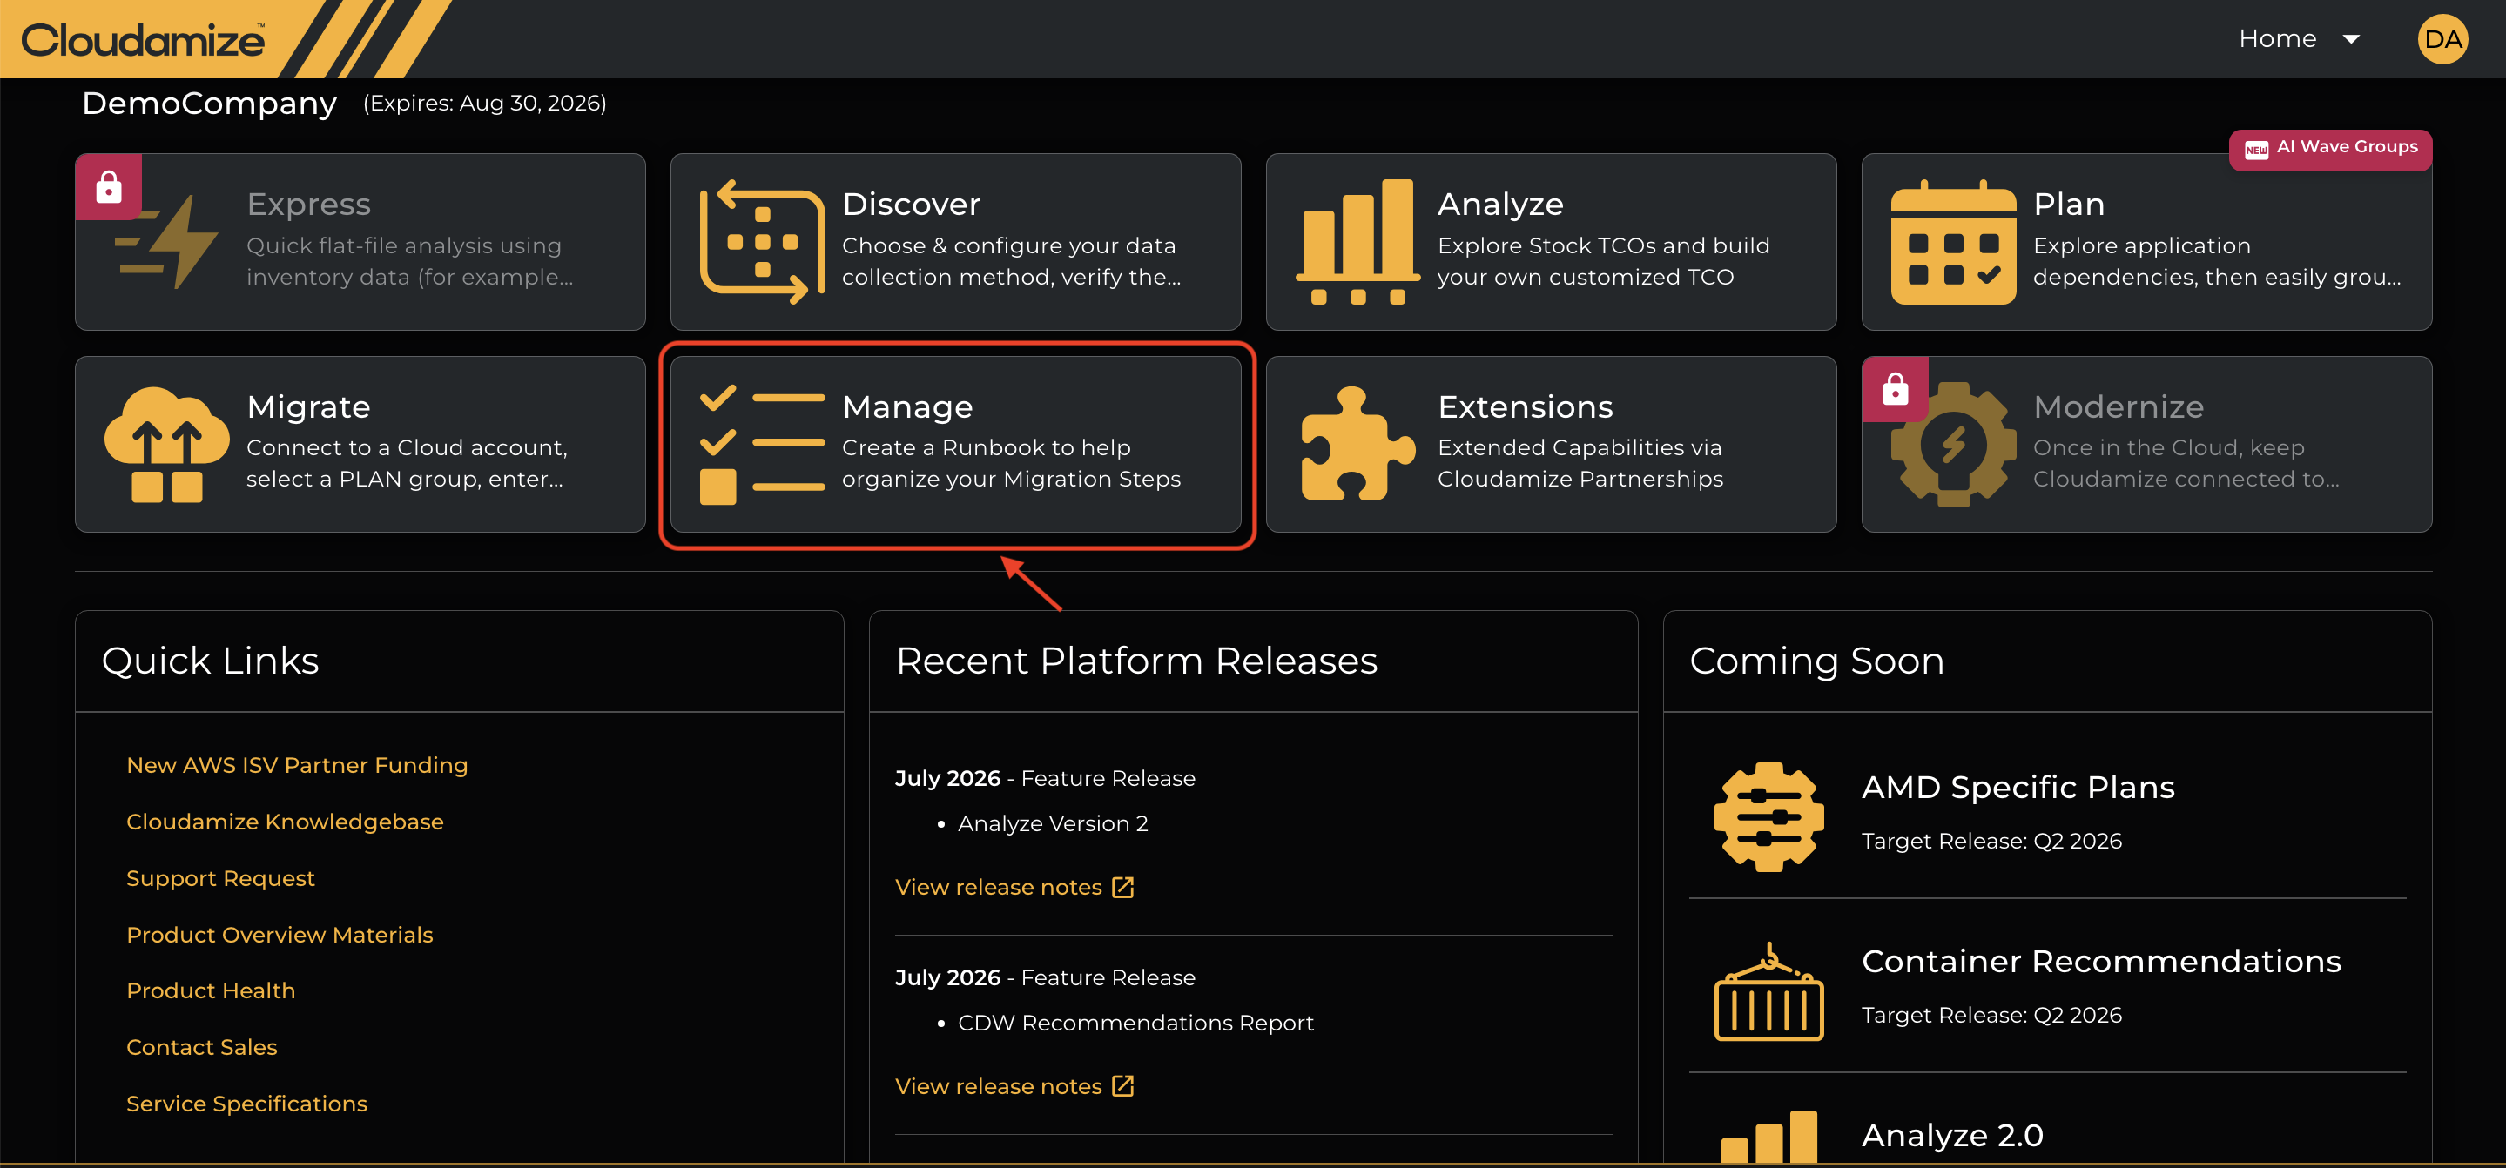The image size is (2506, 1168).
Task: Click the Manage card description text
Action: (1011, 464)
